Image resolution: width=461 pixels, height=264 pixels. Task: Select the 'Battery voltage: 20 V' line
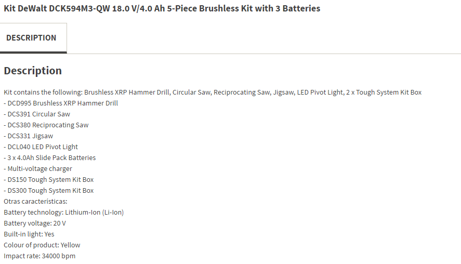35,223
